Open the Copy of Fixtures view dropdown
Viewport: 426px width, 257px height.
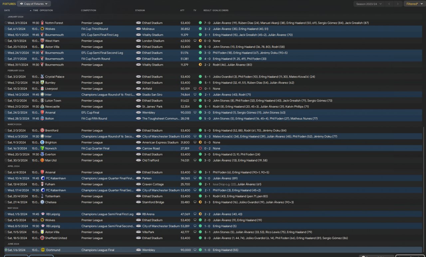coord(34,4)
